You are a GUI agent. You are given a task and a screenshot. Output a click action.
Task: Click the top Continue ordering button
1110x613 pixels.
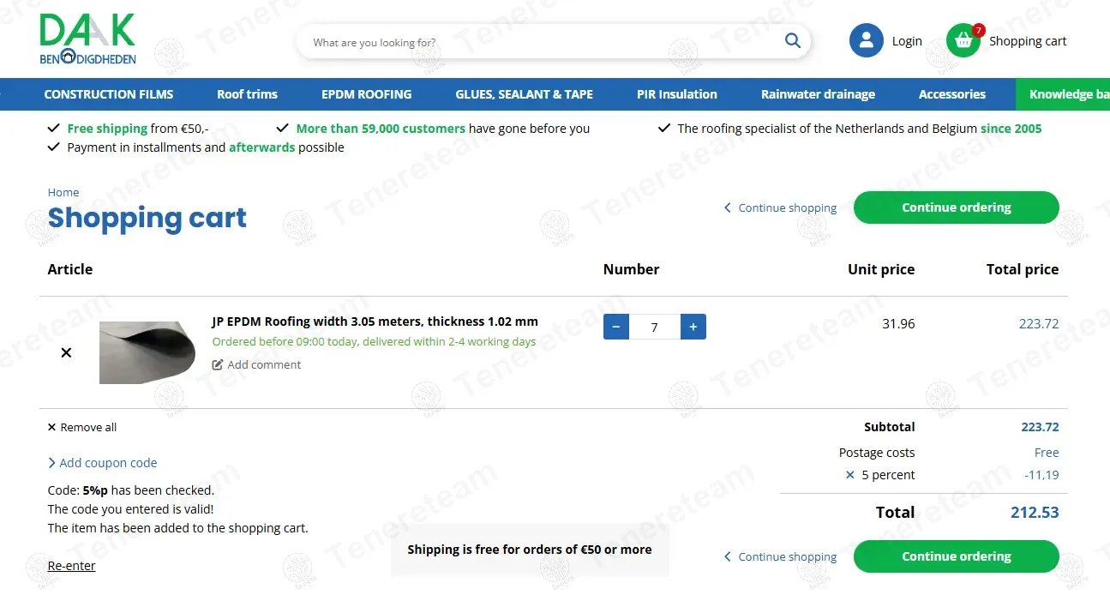click(957, 207)
